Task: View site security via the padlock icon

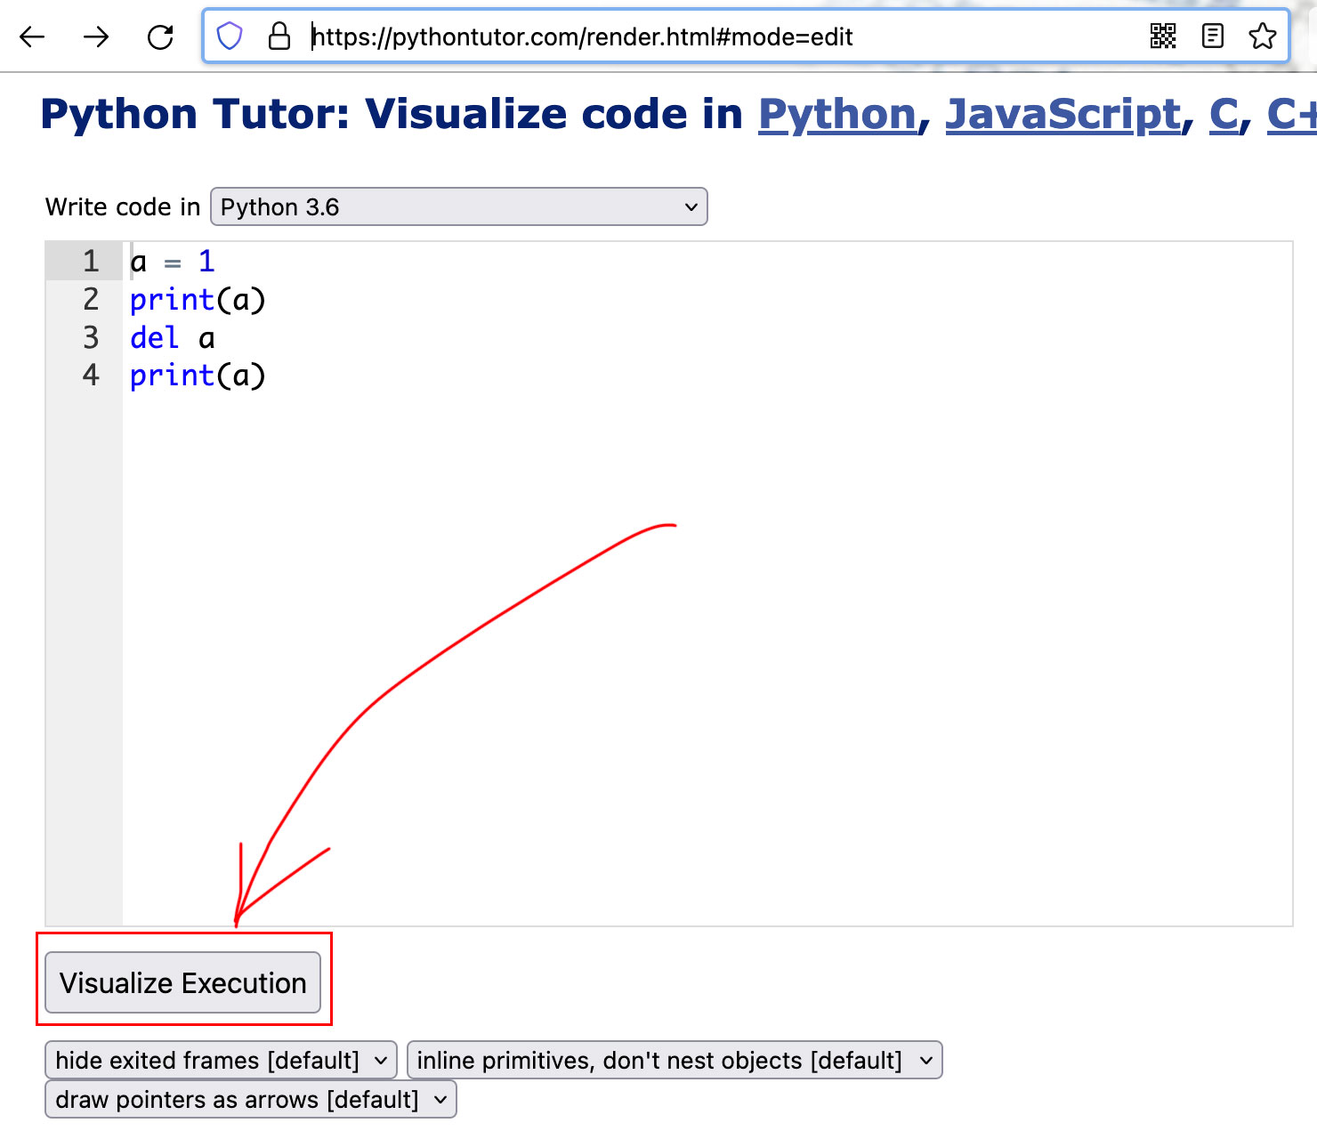Action: point(279,36)
